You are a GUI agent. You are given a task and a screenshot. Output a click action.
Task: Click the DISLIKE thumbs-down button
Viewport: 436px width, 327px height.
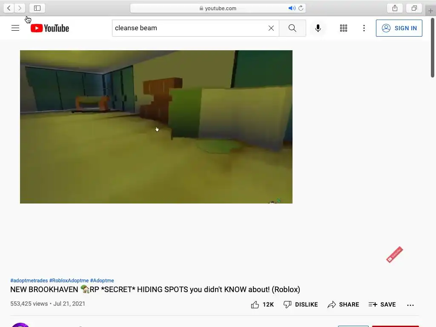301,304
